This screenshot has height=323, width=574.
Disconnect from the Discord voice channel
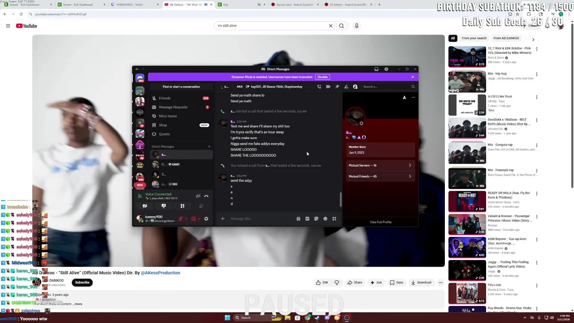pos(206,196)
